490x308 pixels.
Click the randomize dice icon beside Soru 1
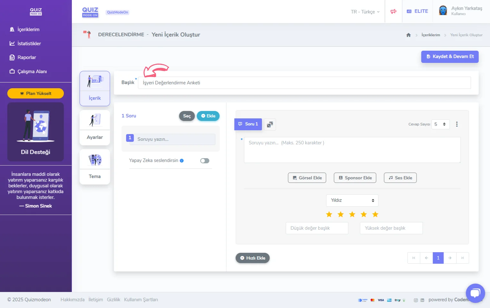pos(270,124)
